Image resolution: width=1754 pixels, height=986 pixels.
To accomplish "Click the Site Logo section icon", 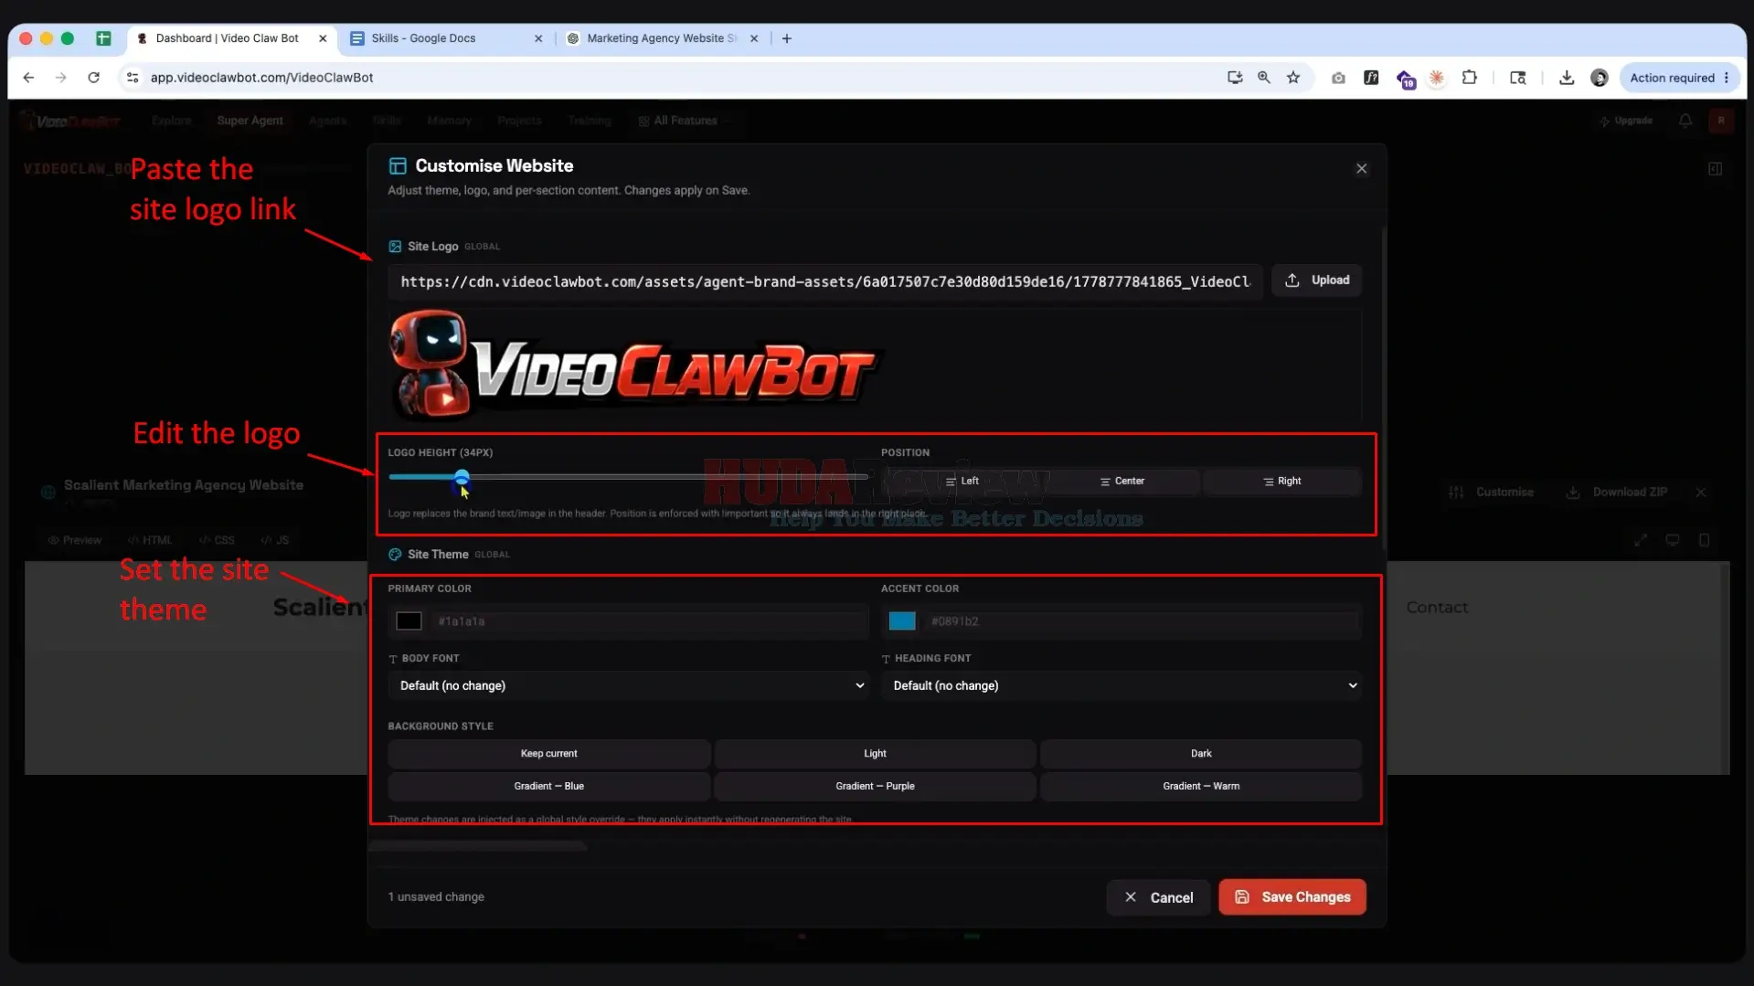I will 395,247.
